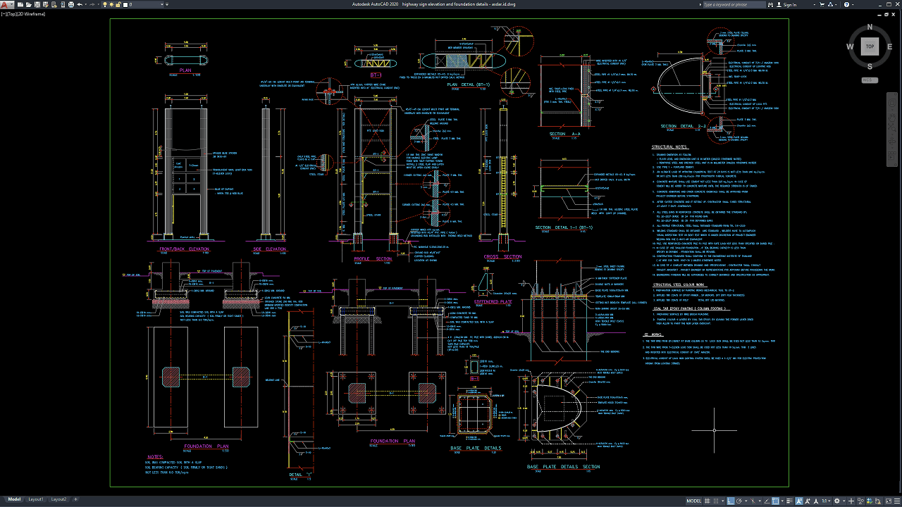This screenshot has height=507, width=902.
Task: Click the New drawing icon
Action: coord(20,4)
